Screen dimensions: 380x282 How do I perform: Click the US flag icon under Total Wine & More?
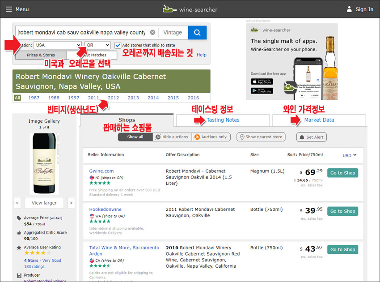point(92,261)
